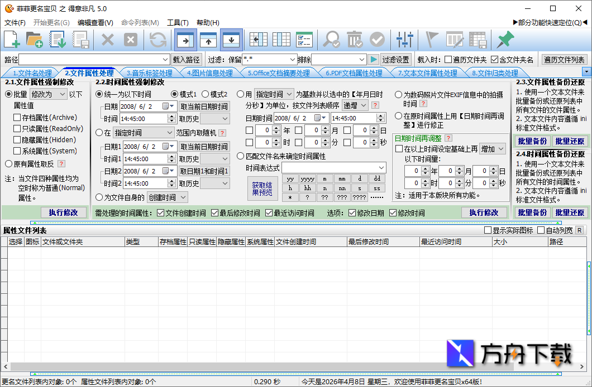Screen dimensions: 592x387
Task: Click the add new file icon
Action: coord(12,40)
